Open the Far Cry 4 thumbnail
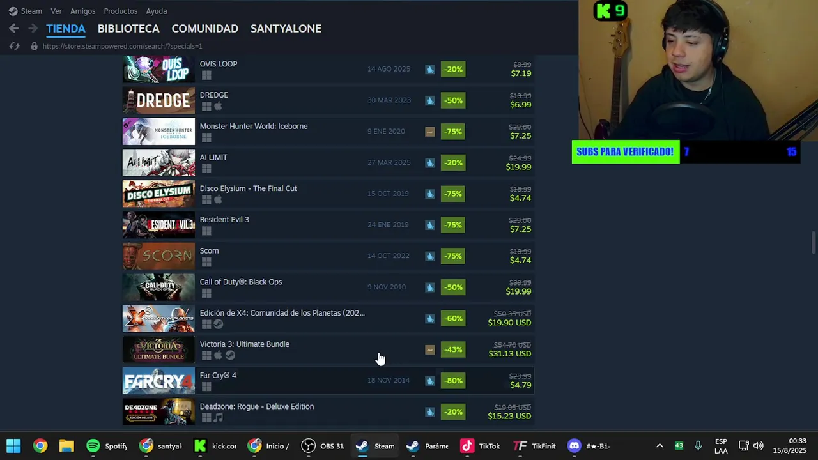This screenshot has width=818, height=460. [158, 381]
